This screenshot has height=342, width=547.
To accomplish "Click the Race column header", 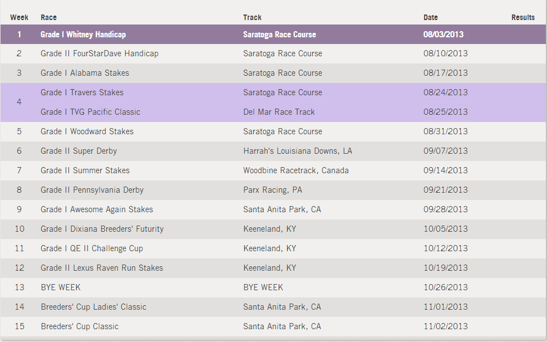I will (x=48, y=17).
